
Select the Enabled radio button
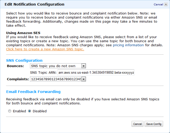[x=10, y=111]
